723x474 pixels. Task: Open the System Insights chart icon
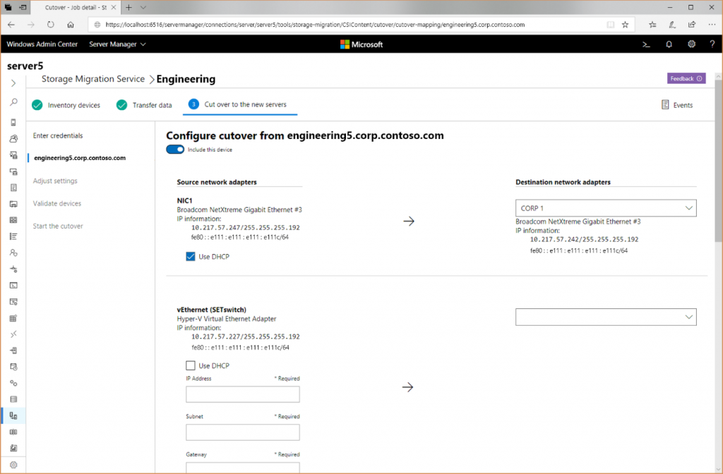click(13, 448)
